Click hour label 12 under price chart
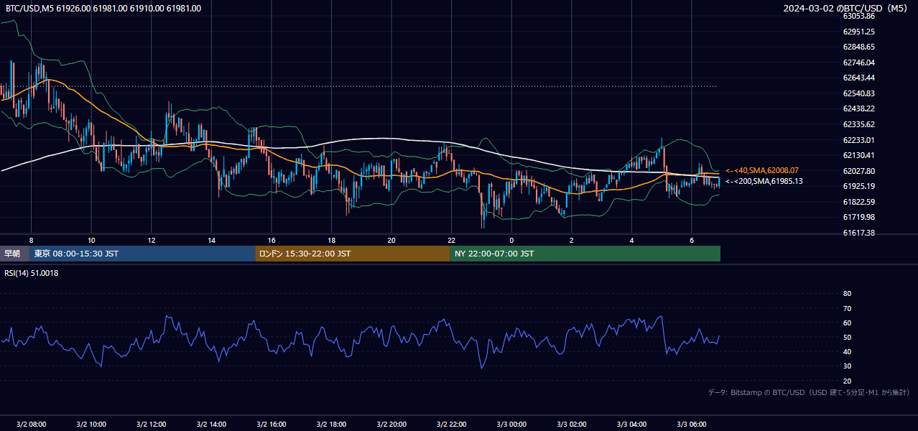 click(x=152, y=240)
